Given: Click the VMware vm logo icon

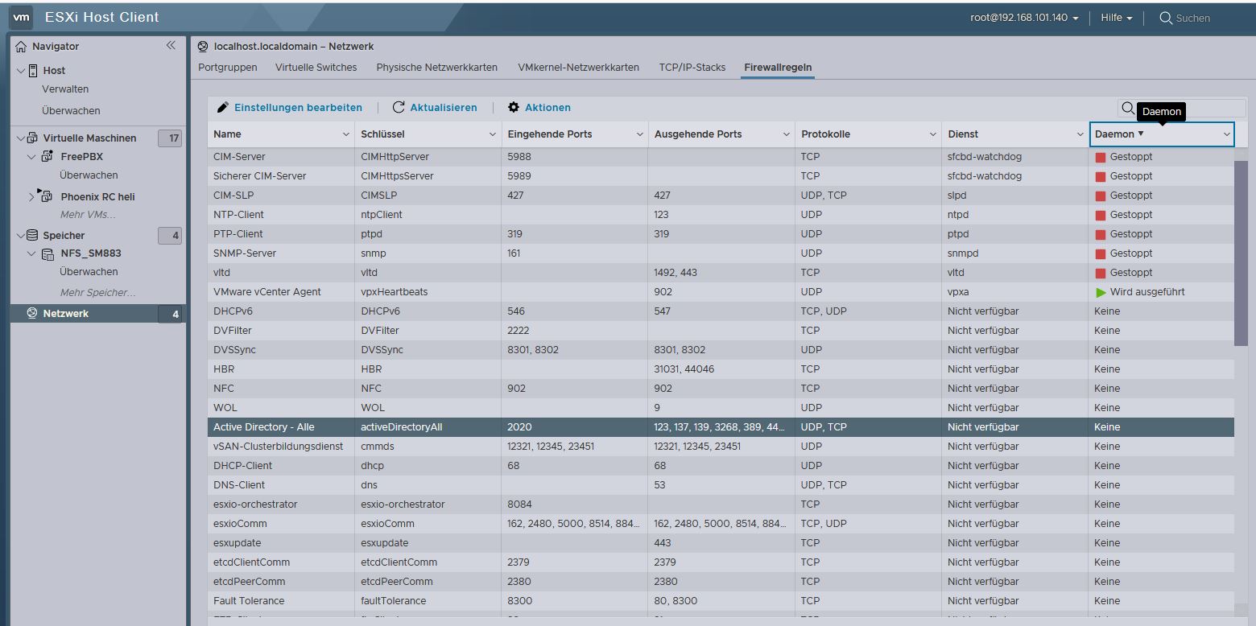Looking at the screenshot, I should tap(23, 17).
